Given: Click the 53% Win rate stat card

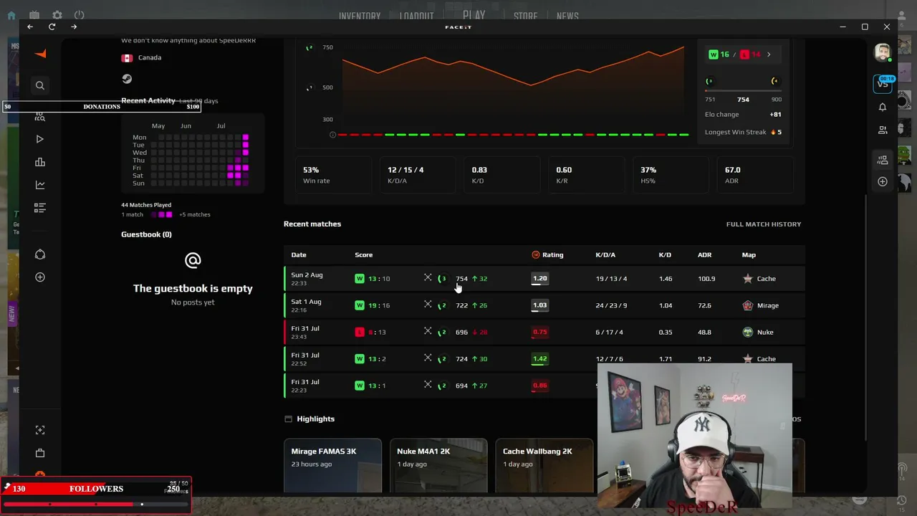Looking at the screenshot, I should (x=333, y=175).
